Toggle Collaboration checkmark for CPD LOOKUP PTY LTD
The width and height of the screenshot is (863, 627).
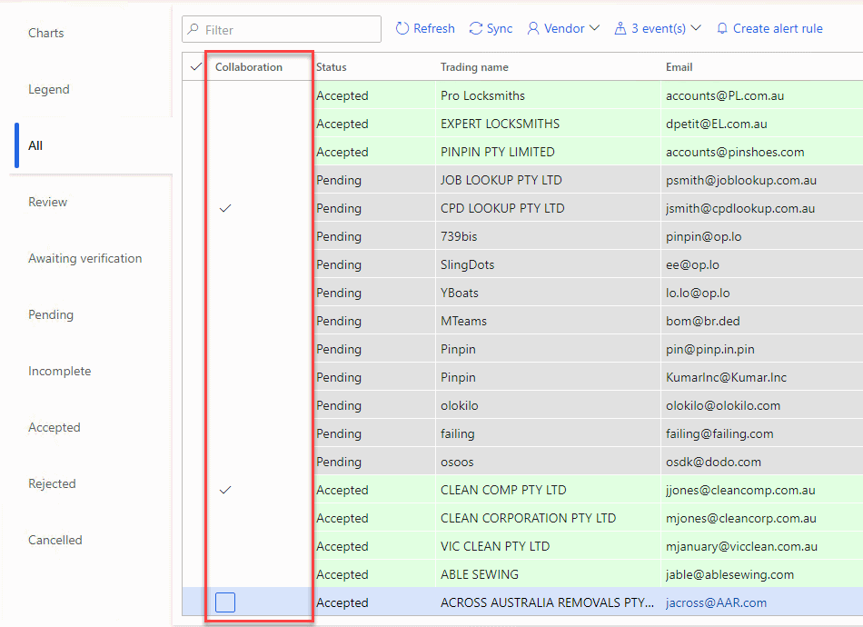[x=225, y=209]
